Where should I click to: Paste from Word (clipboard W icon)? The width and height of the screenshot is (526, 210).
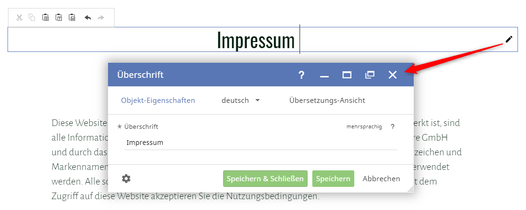pyautogui.click(x=72, y=17)
